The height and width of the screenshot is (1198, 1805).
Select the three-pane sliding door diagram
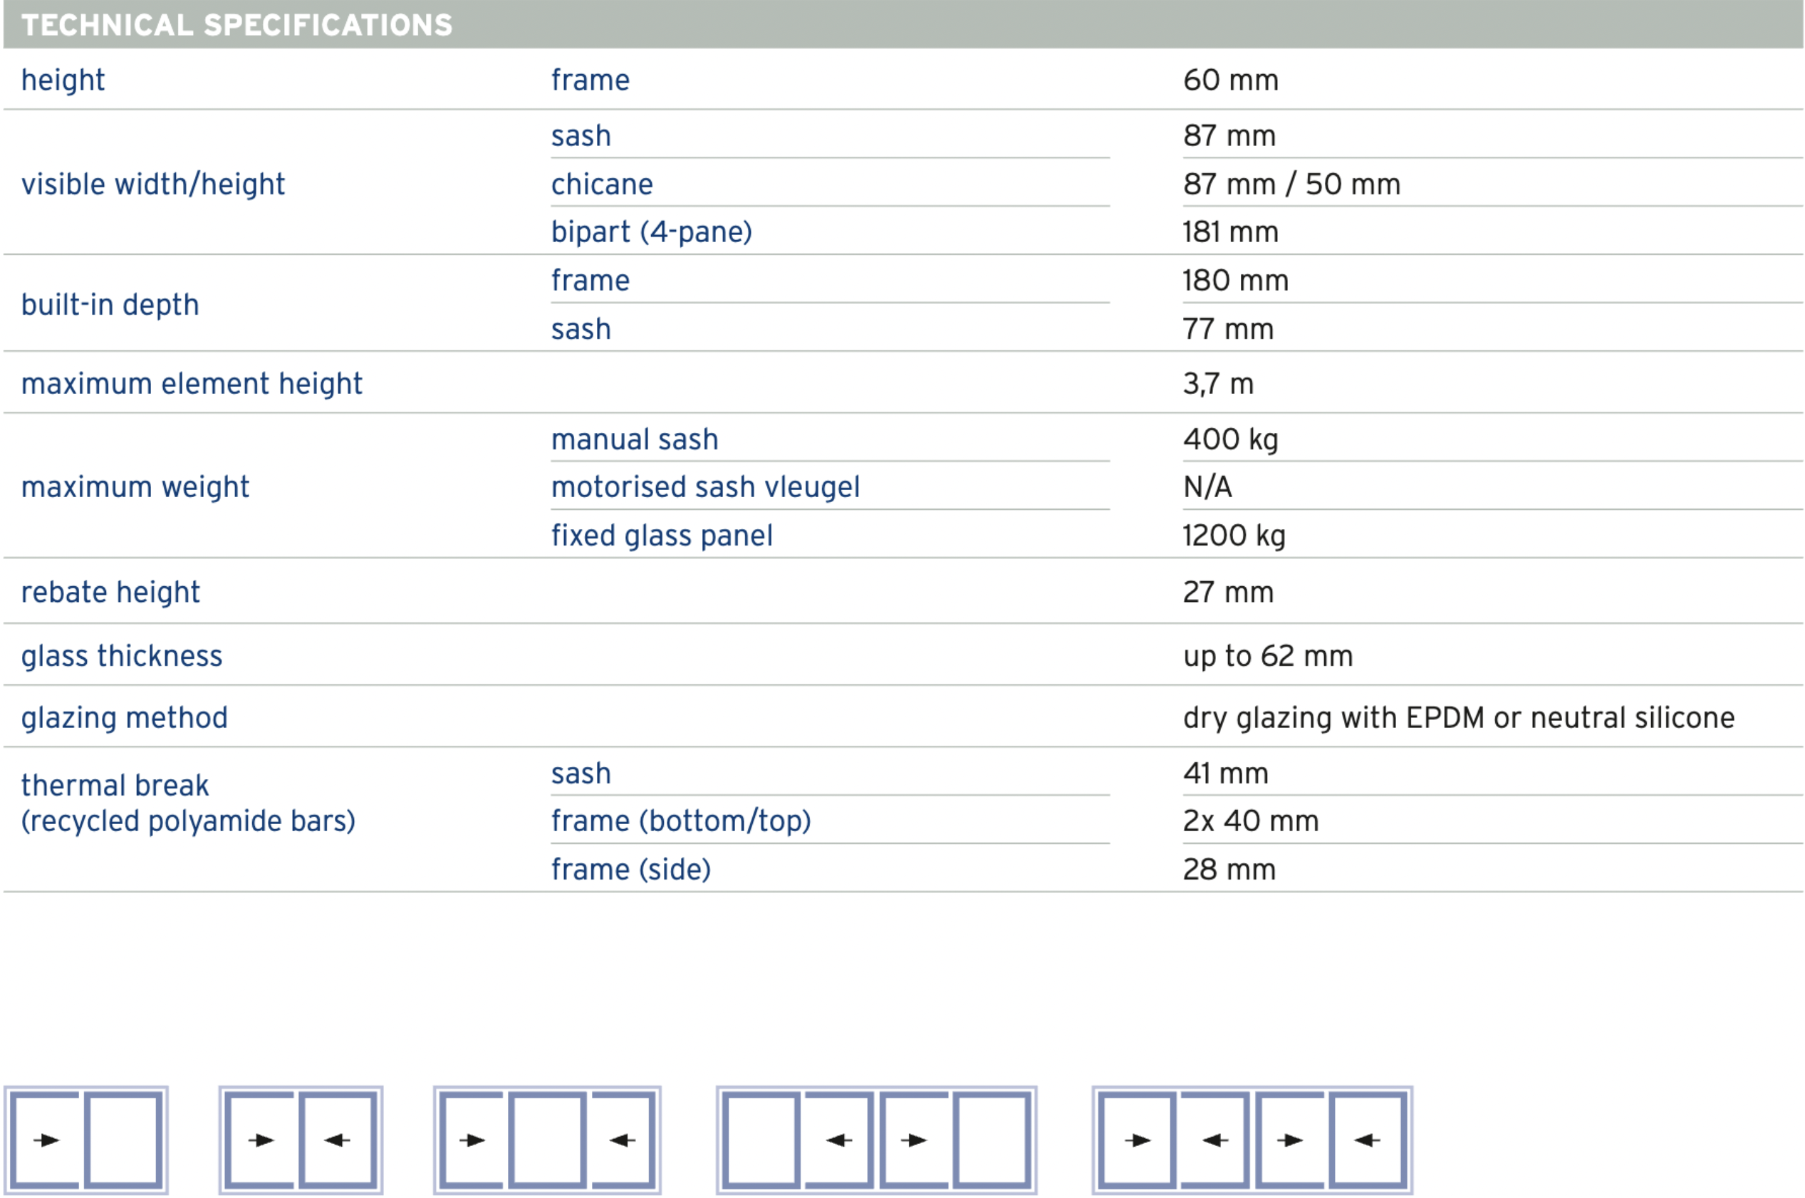pos(547,1140)
